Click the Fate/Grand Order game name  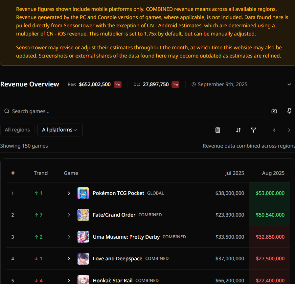114,215
